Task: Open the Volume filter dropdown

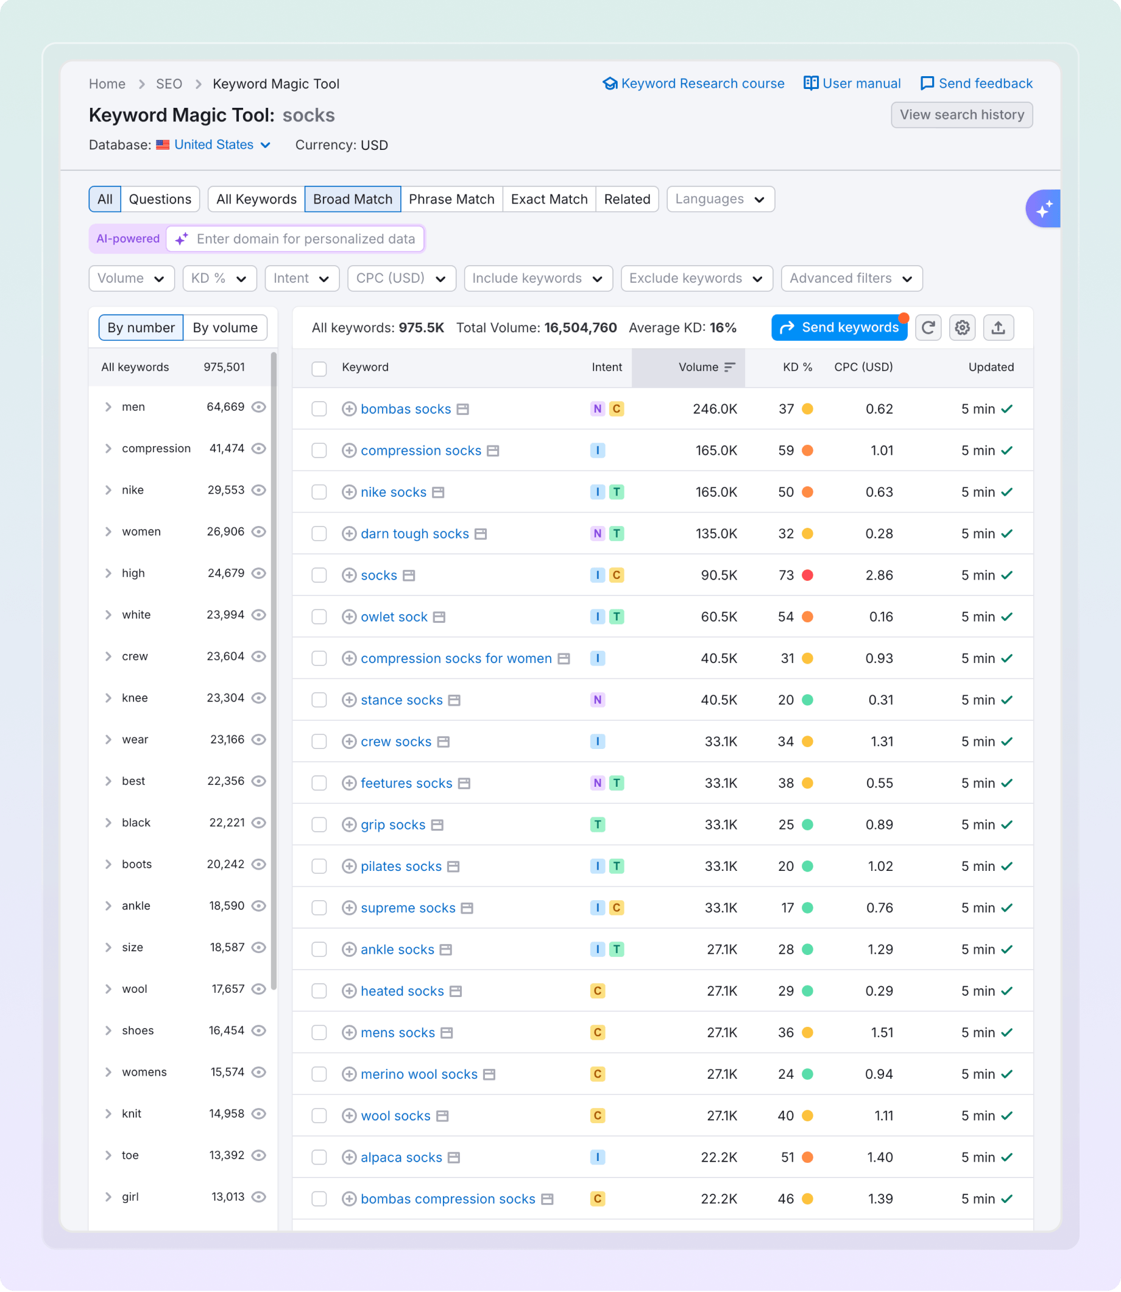Action: coord(131,279)
